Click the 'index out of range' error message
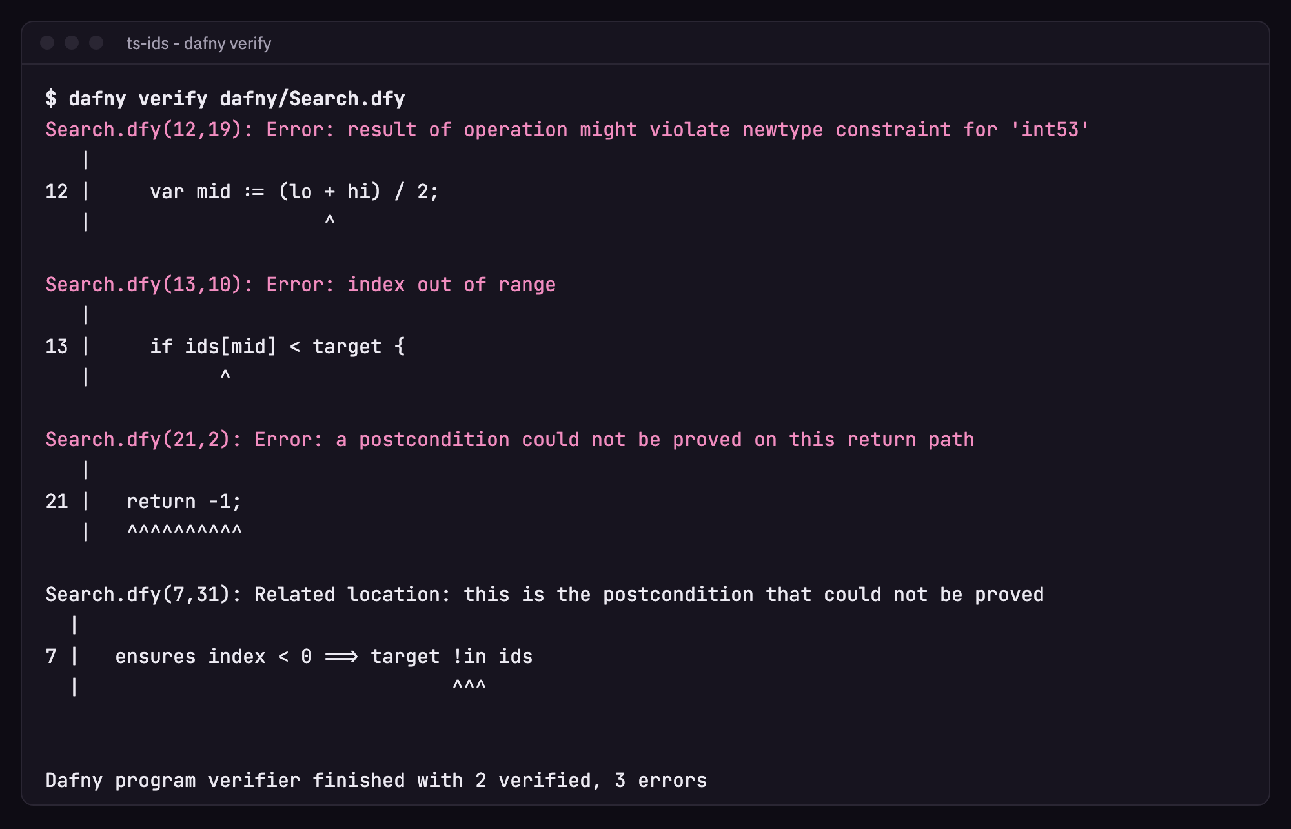The height and width of the screenshot is (829, 1291). click(452, 284)
